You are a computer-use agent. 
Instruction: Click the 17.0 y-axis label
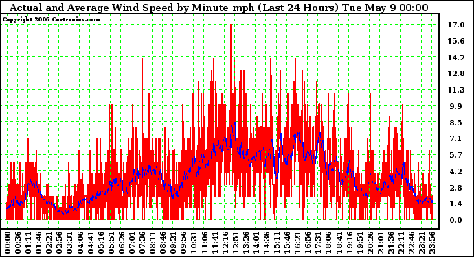456,25
